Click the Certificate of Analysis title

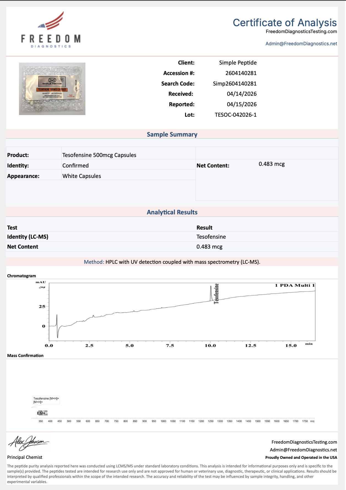(x=285, y=23)
